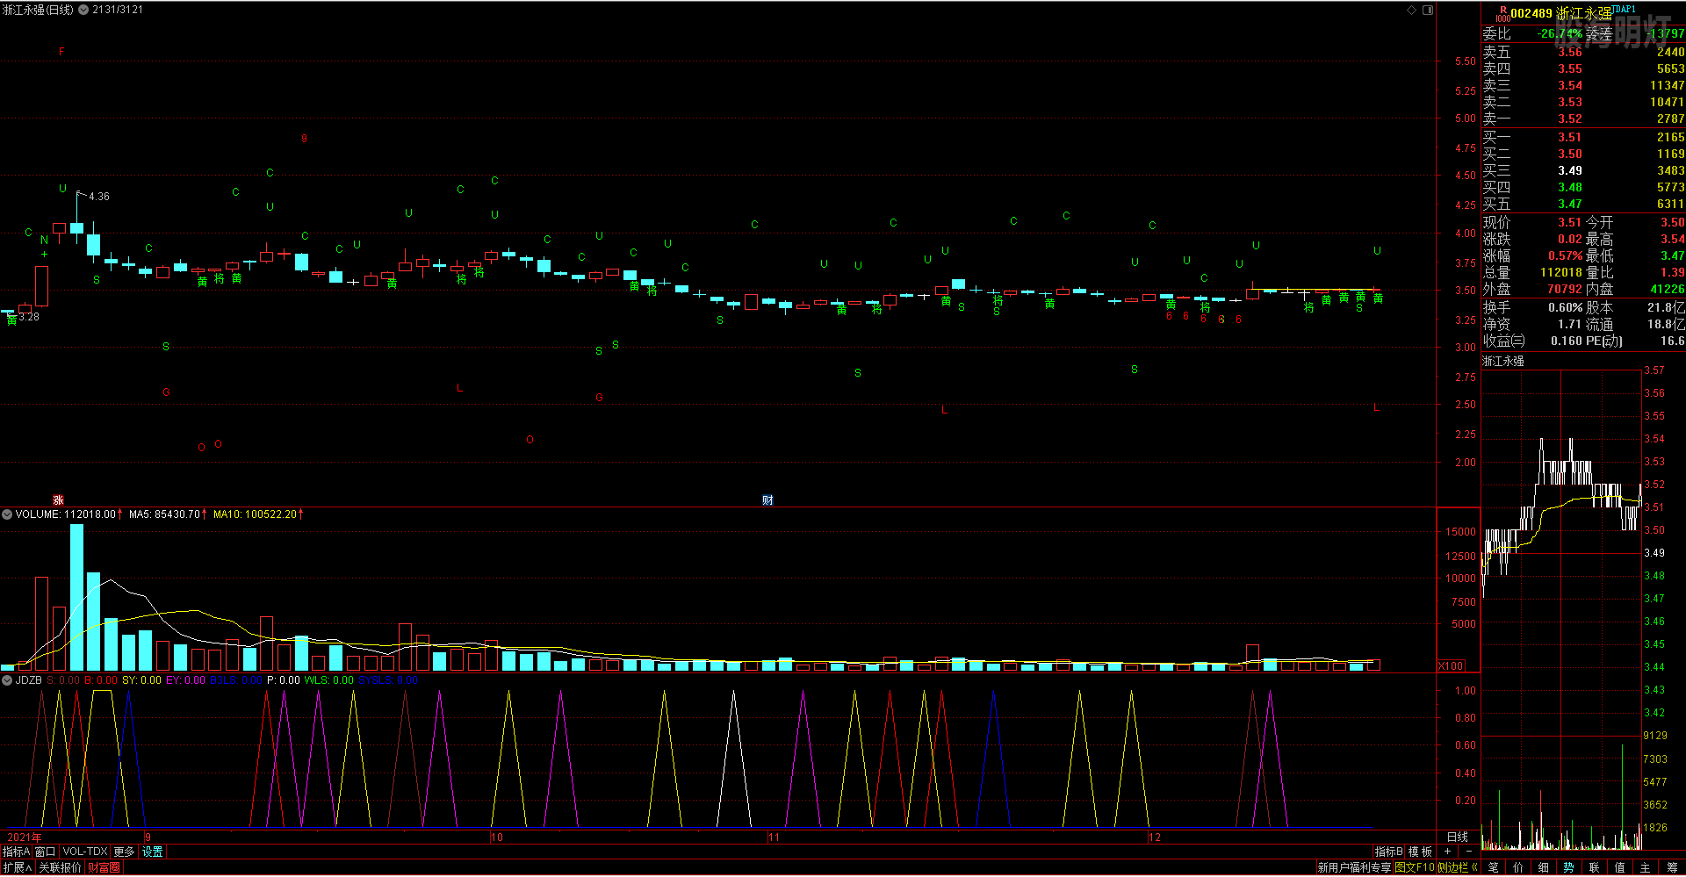Select the 联 linked tab

(1595, 867)
